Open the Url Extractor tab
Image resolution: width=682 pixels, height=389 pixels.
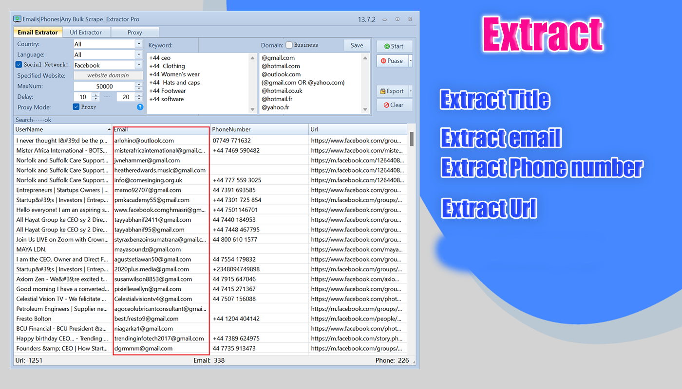pyautogui.click(x=86, y=33)
